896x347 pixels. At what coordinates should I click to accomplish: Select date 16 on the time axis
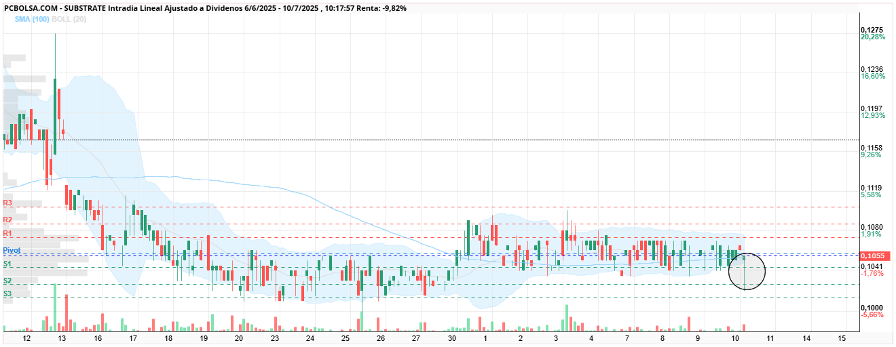tap(97, 338)
